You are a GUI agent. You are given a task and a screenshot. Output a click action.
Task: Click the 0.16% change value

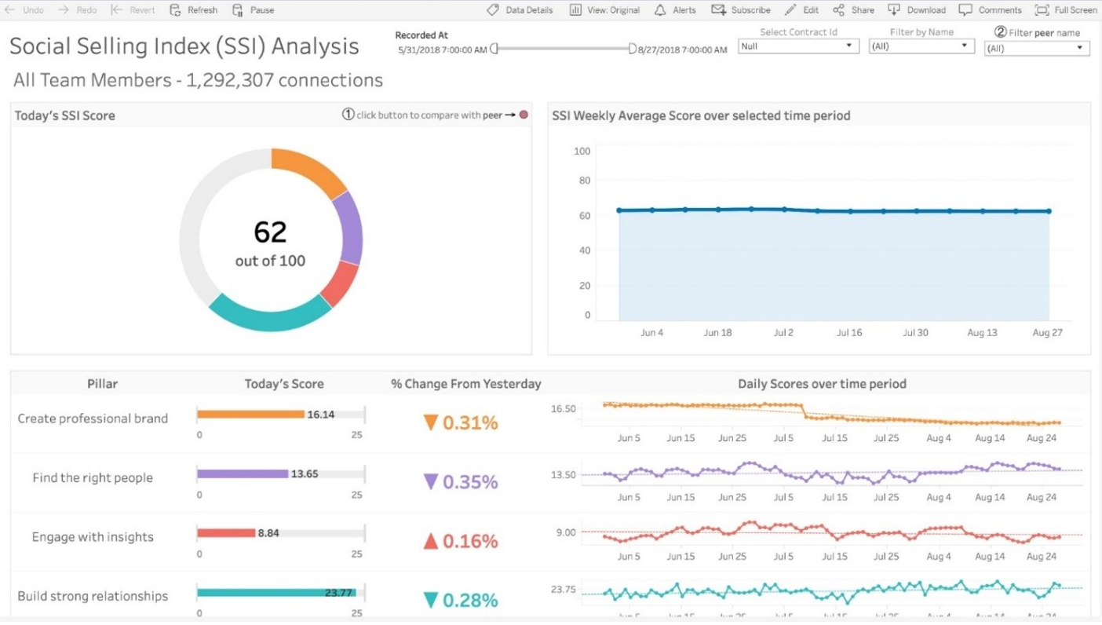coord(470,541)
